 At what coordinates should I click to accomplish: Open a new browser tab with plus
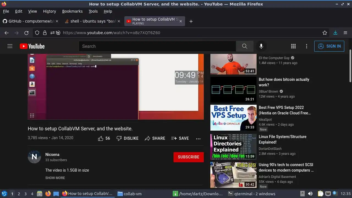pos(191,21)
